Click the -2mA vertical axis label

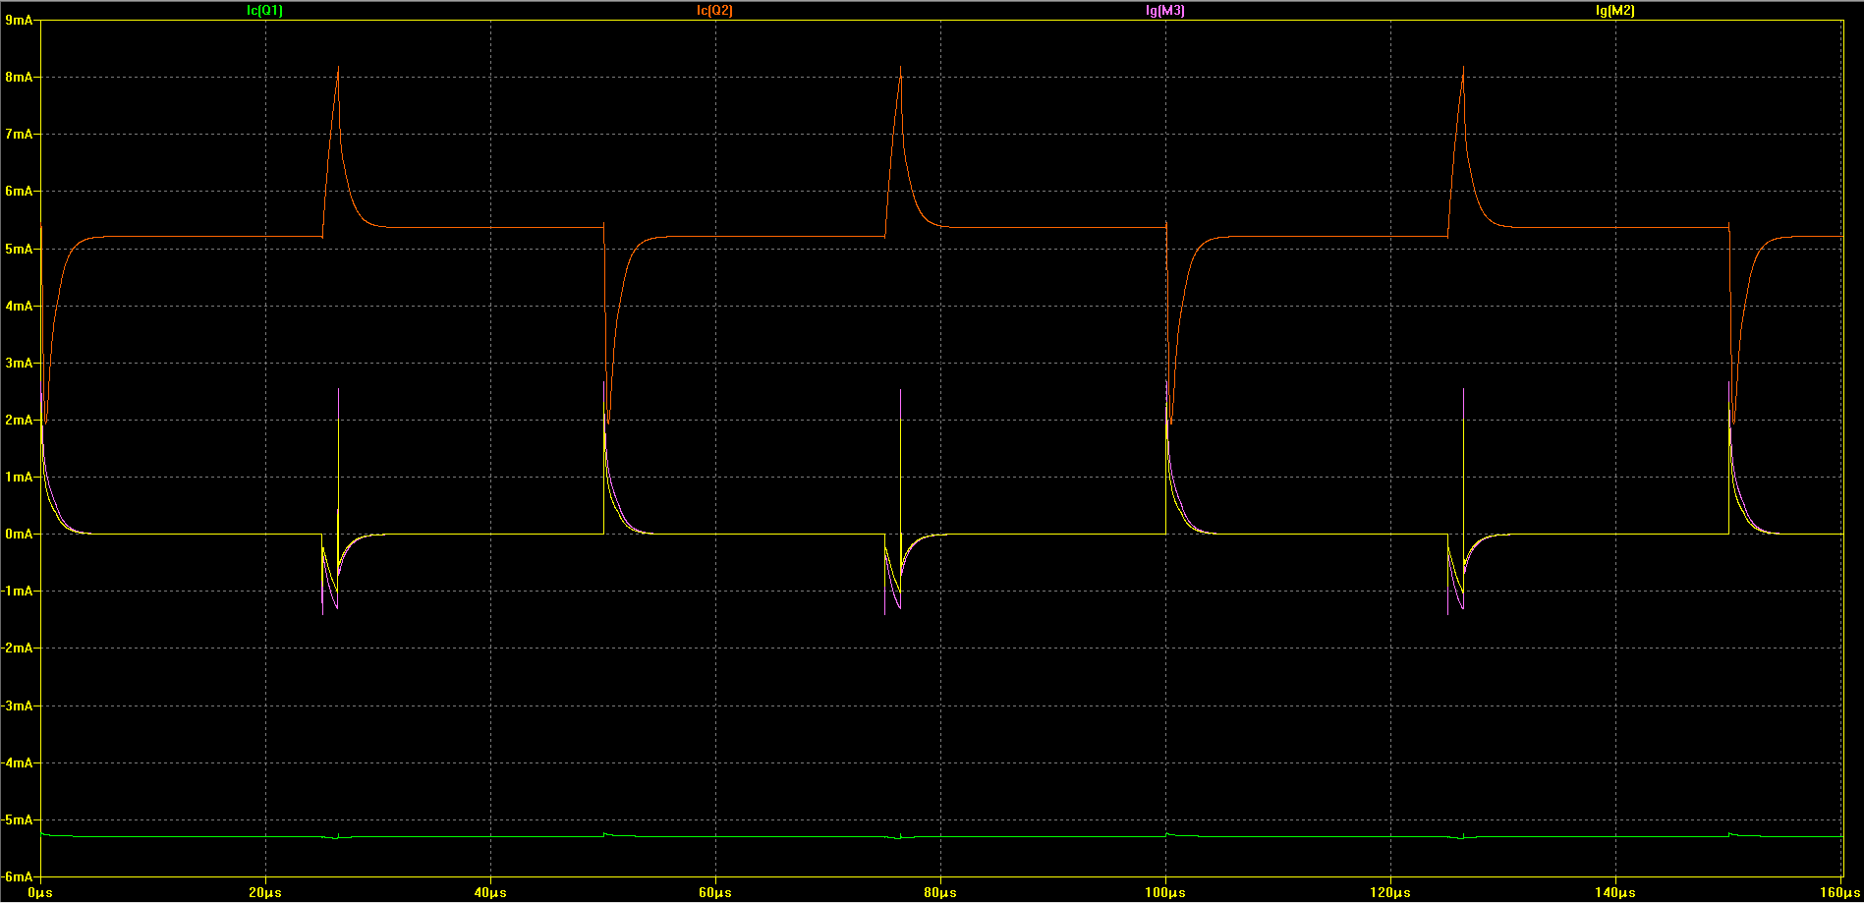coord(17,648)
